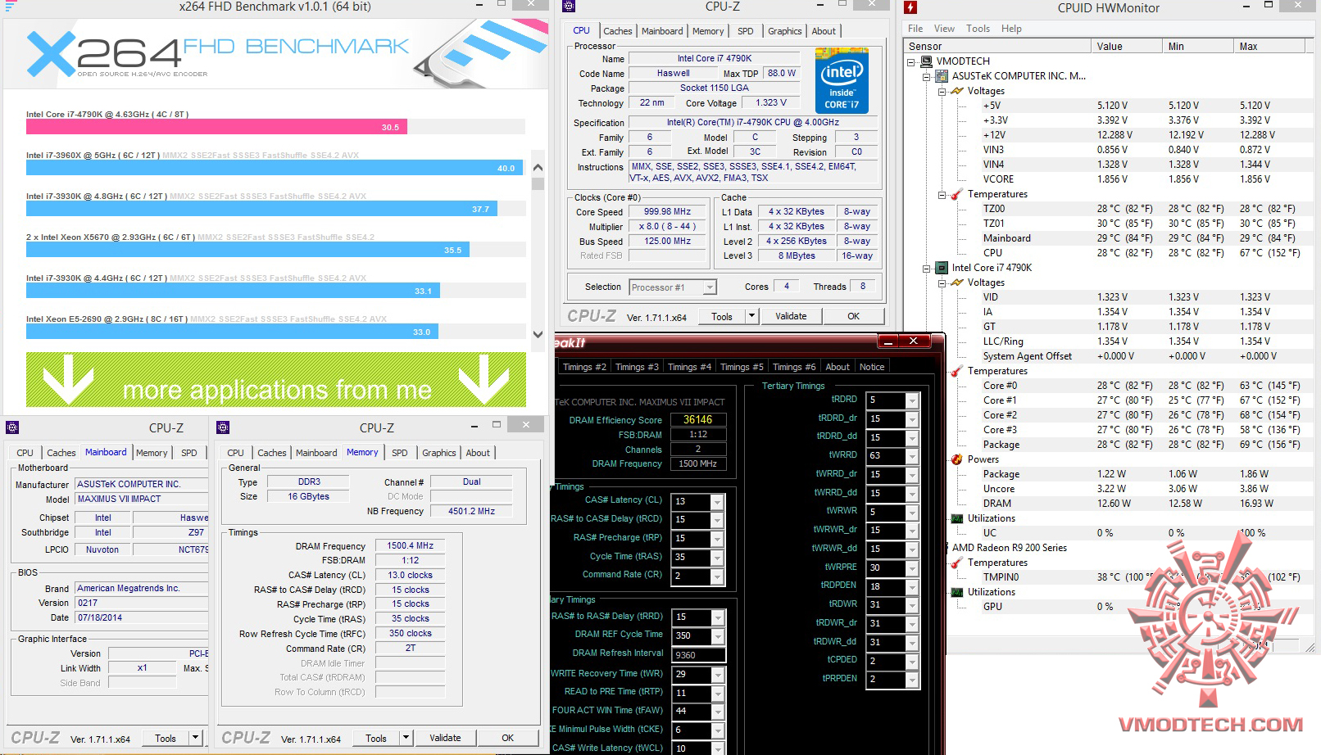
Task: Open the SPD tab in the Memory CPU-Z window
Action: [x=399, y=453]
